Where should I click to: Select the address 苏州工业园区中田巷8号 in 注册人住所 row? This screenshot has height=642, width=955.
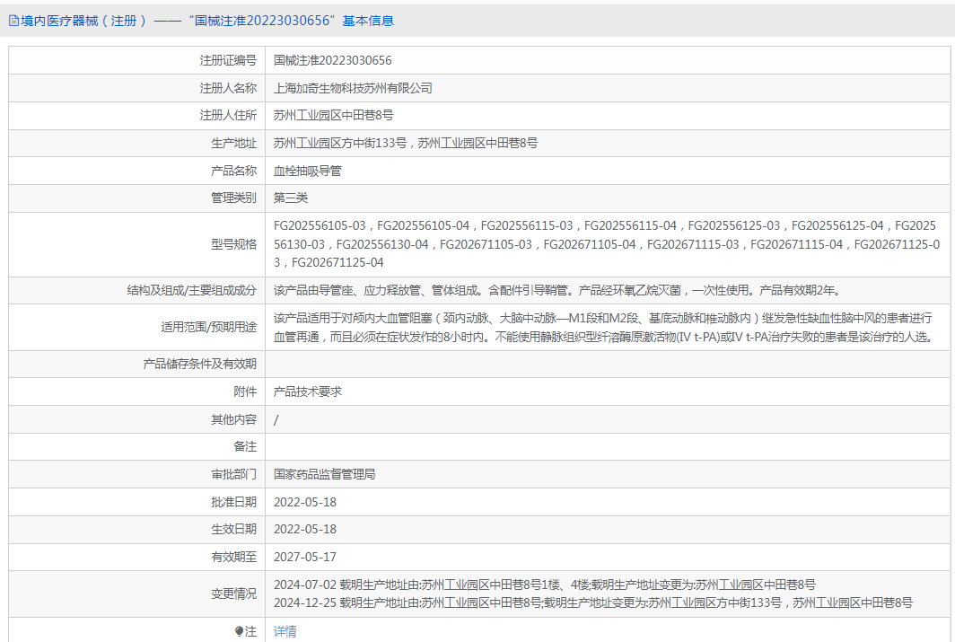333,115
